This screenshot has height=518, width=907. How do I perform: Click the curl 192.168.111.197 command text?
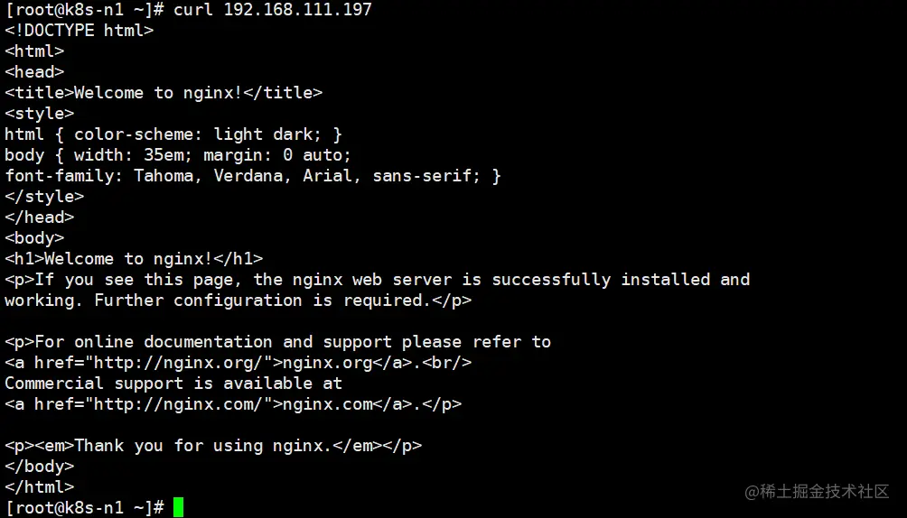pyautogui.click(x=273, y=10)
